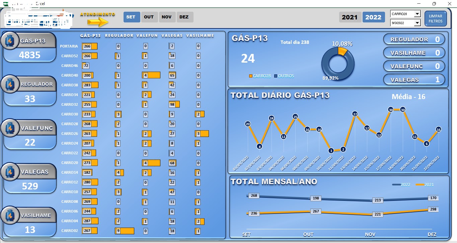
Task: Click the Total dia 238 label
Action: click(x=295, y=42)
